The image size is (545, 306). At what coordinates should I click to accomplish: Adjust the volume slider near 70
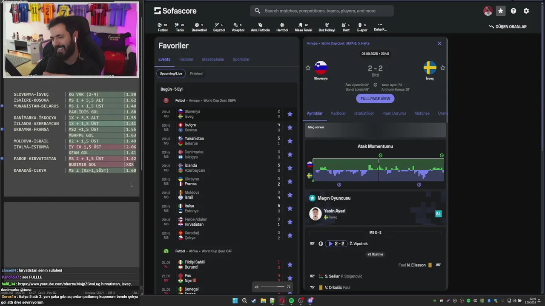click(x=272, y=287)
